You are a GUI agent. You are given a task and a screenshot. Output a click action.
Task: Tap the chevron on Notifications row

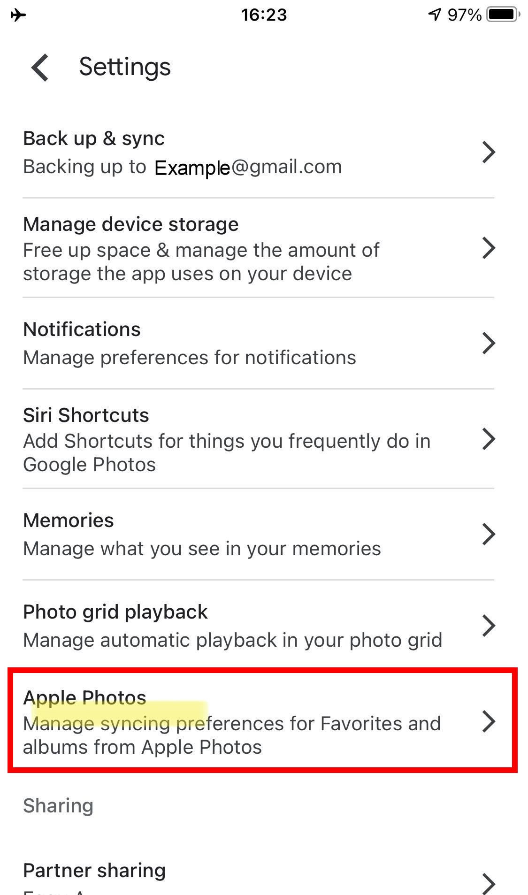click(x=489, y=343)
